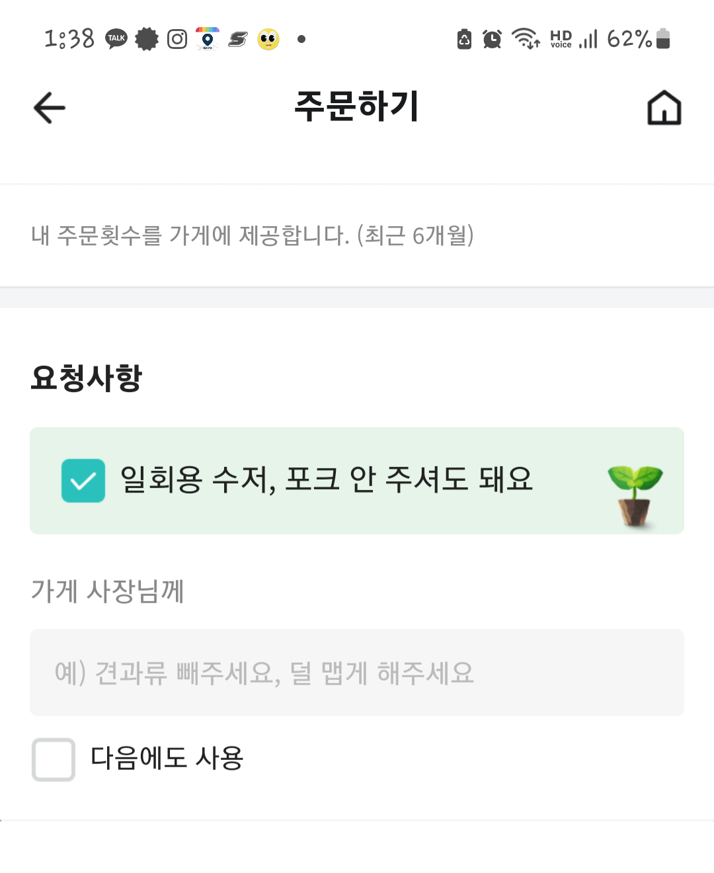Tap the battery recycle status icon
The image size is (714, 873).
pos(465,40)
